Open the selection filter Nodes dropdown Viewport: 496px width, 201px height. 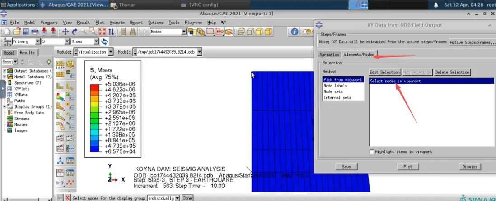pos(184,32)
